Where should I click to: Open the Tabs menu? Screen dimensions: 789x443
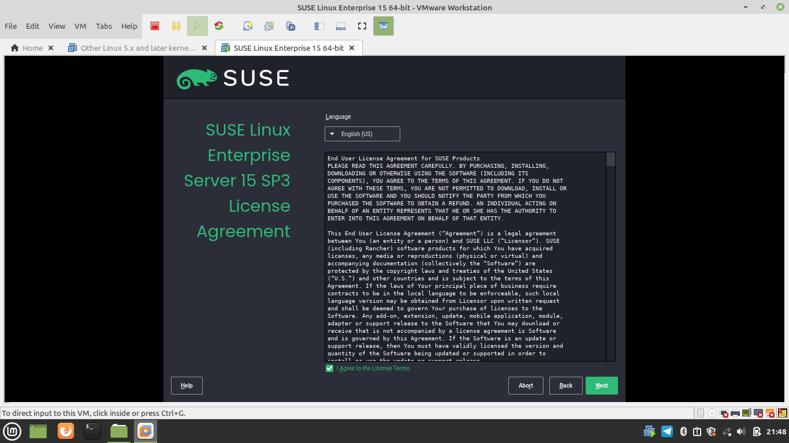pos(104,26)
